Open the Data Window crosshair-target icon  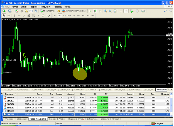coord(22,11)
